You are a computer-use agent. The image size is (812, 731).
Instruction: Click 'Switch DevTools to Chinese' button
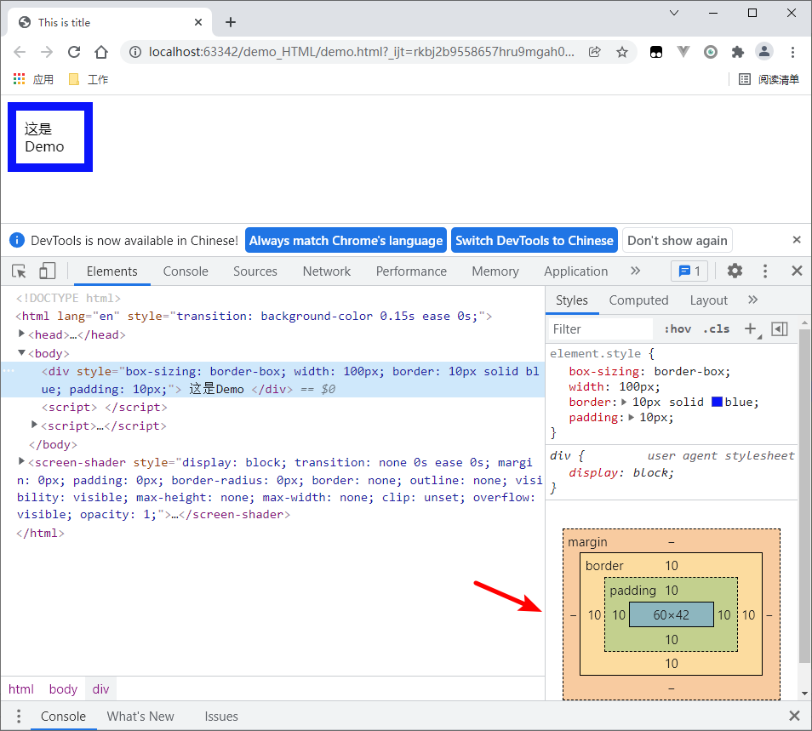pyautogui.click(x=535, y=240)
